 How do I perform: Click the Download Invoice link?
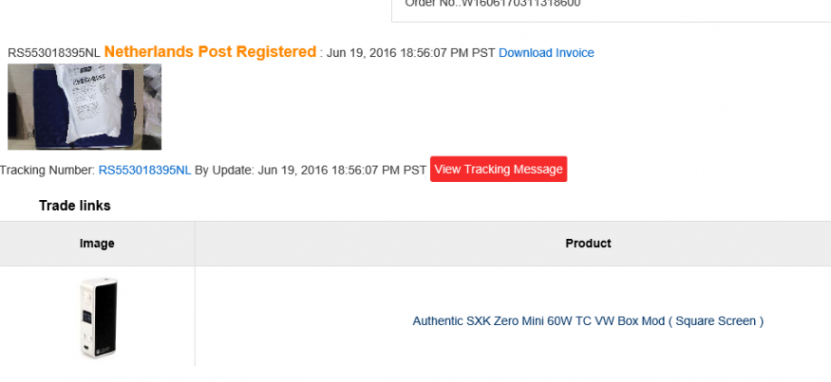pyautogui.click(x=546, y=52)
